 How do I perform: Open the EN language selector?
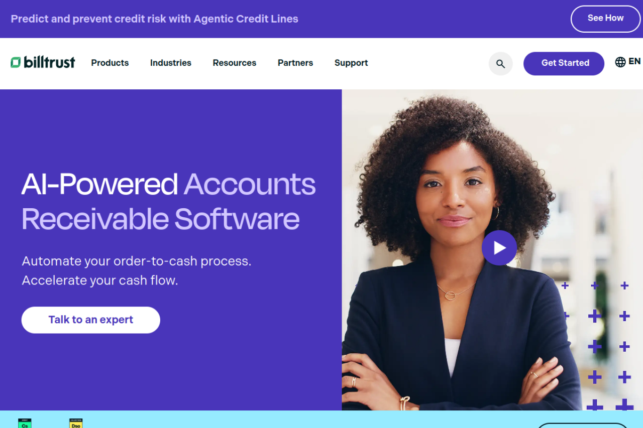tap(634, 61)
